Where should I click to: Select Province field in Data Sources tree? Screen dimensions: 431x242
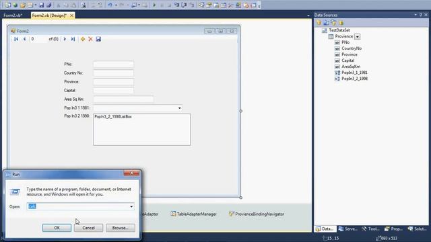tap(350, 54)
